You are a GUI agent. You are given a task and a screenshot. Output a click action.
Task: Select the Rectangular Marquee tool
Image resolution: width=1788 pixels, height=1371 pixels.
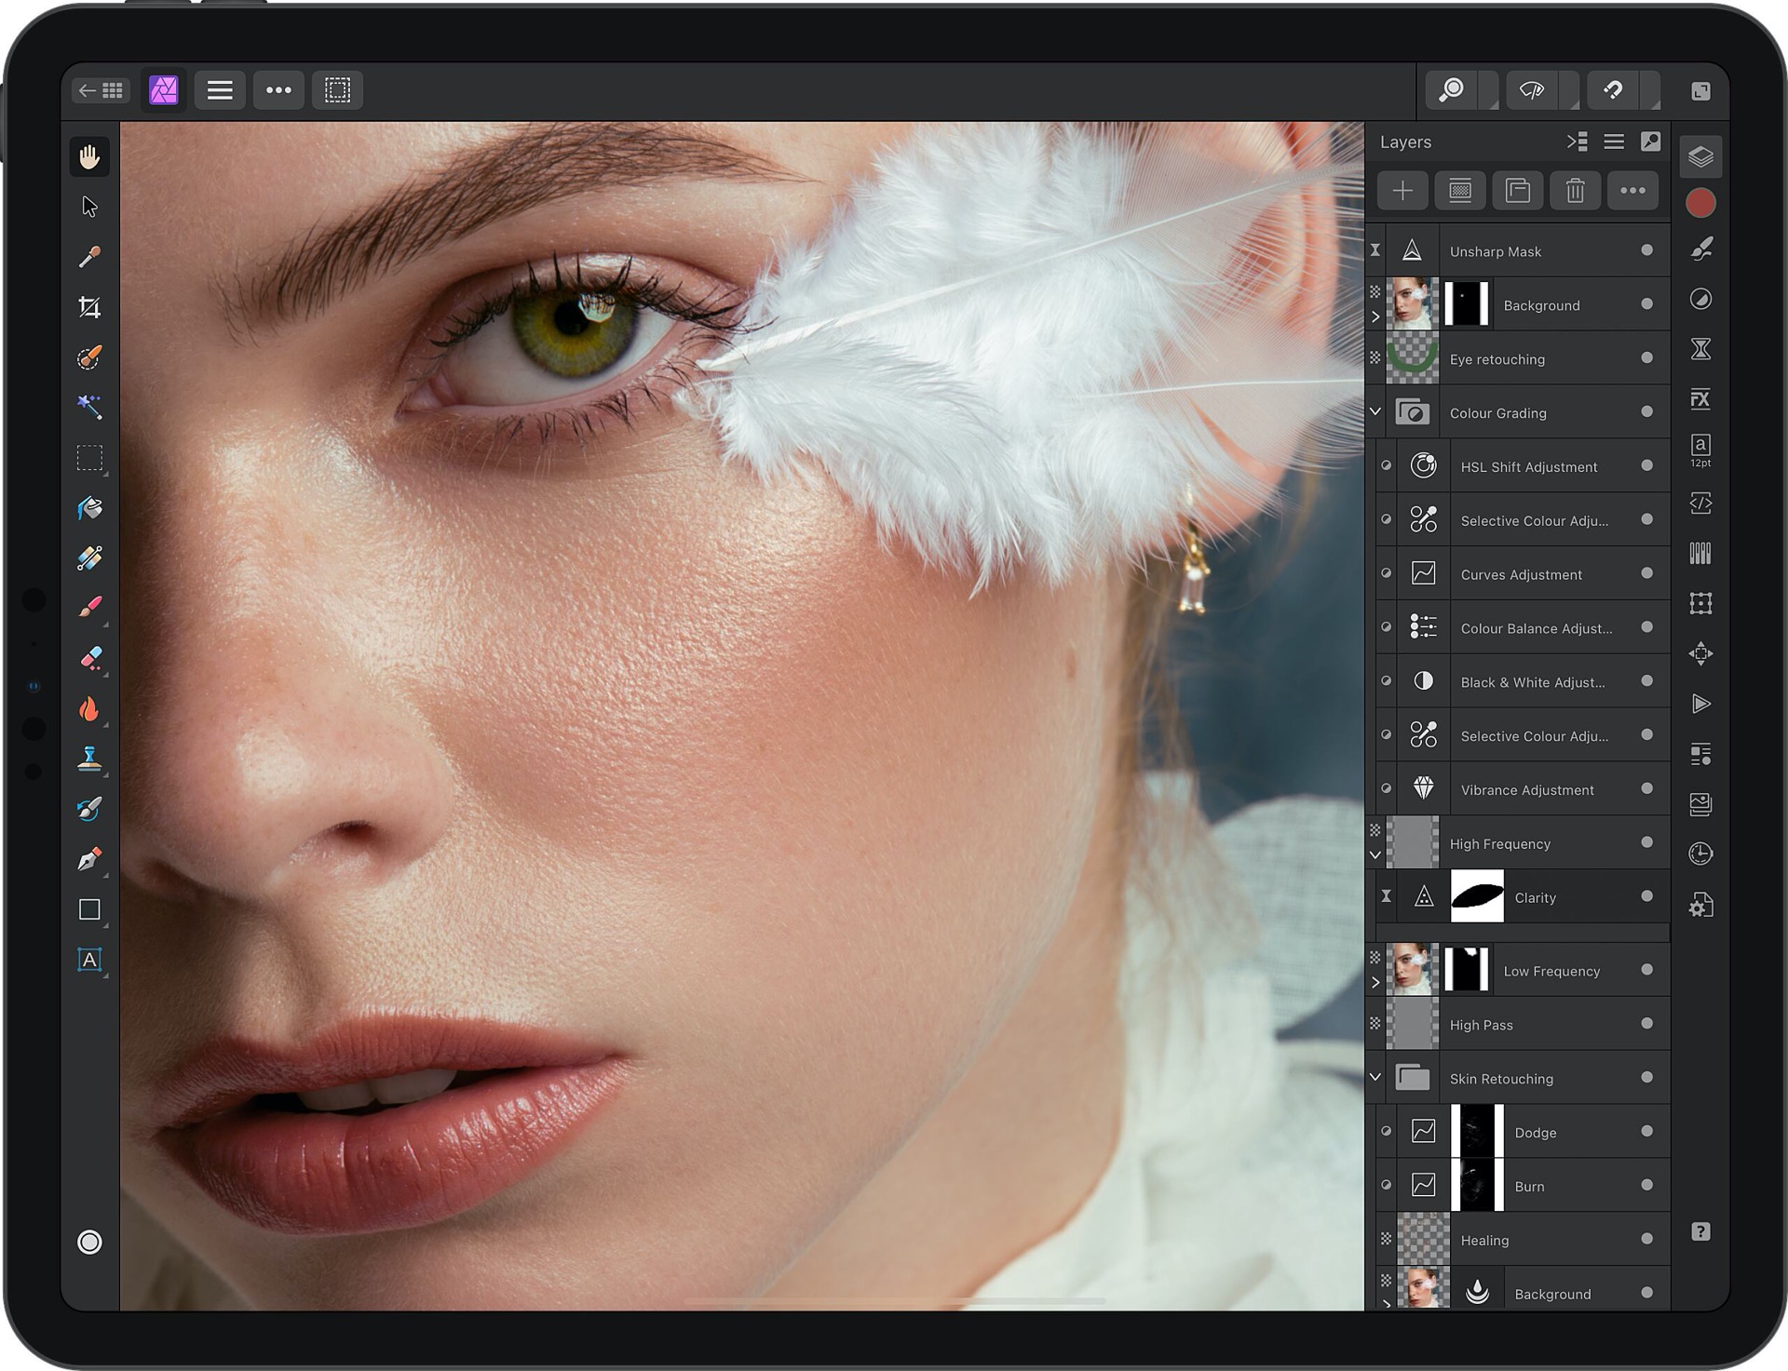pyautogui.click(x=89, y=458)
